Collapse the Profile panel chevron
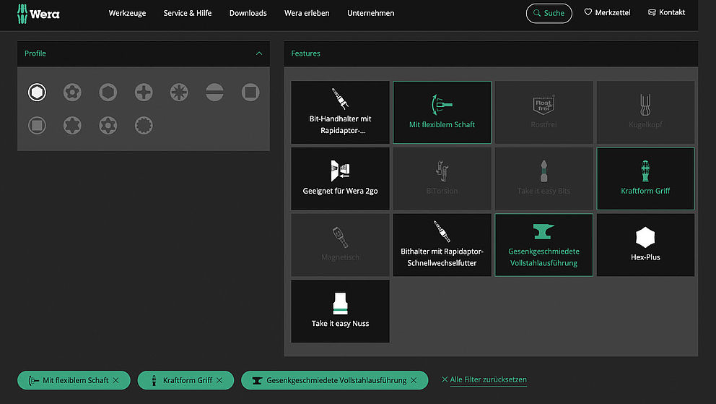The height and width of the screenshot is (404, 716). (259, 53)
